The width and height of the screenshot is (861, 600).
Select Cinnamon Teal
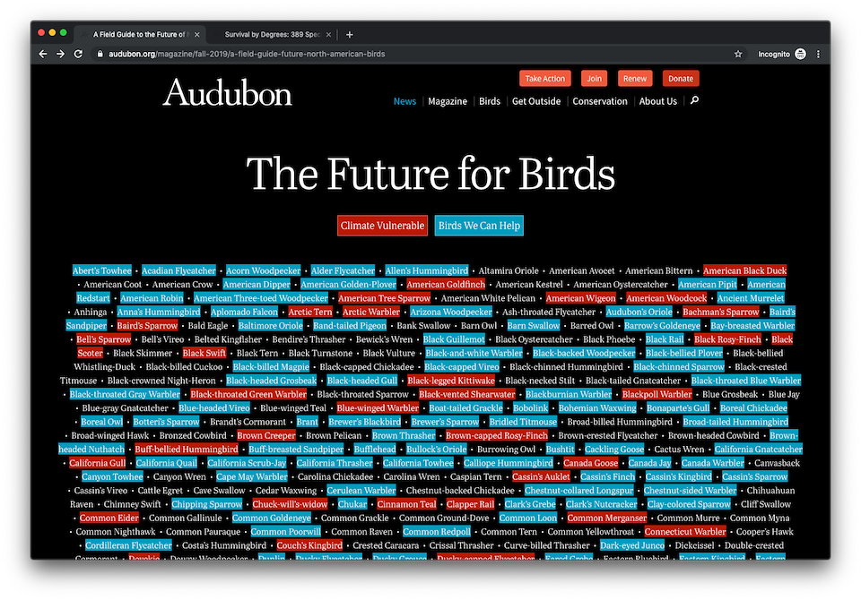click(x=406, y=503)
